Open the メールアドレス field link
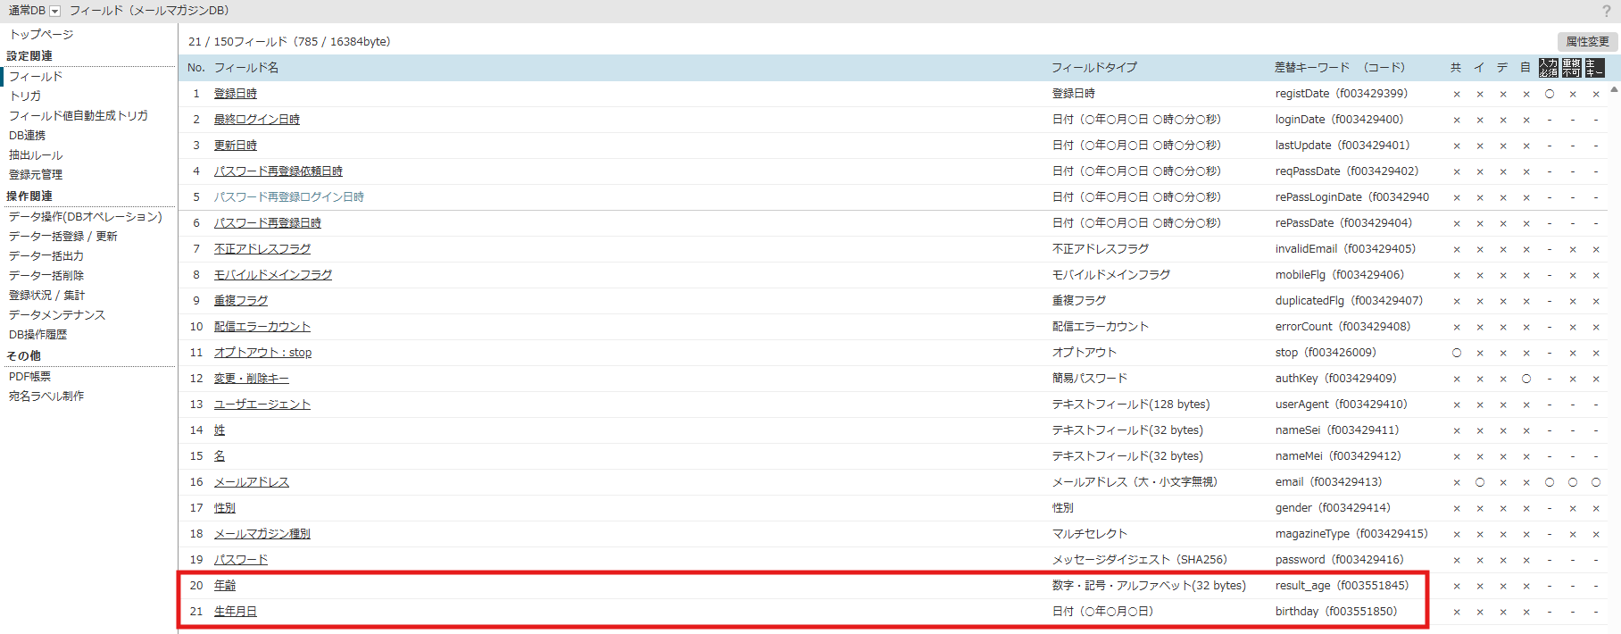 click(x=252, y=482)
